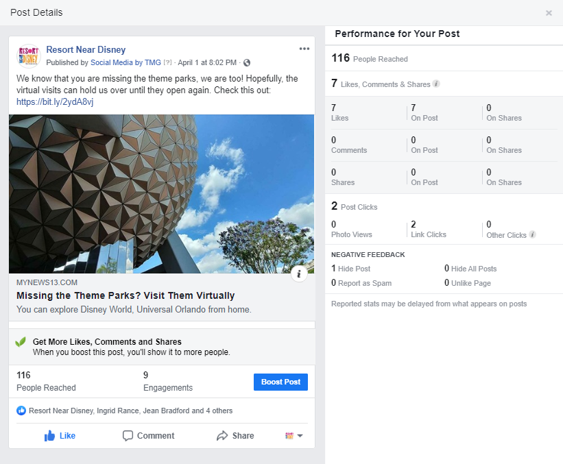Click info icon next to Other Clicks
The height and width of the screenshot is (464, 563).
pos(532,234)
